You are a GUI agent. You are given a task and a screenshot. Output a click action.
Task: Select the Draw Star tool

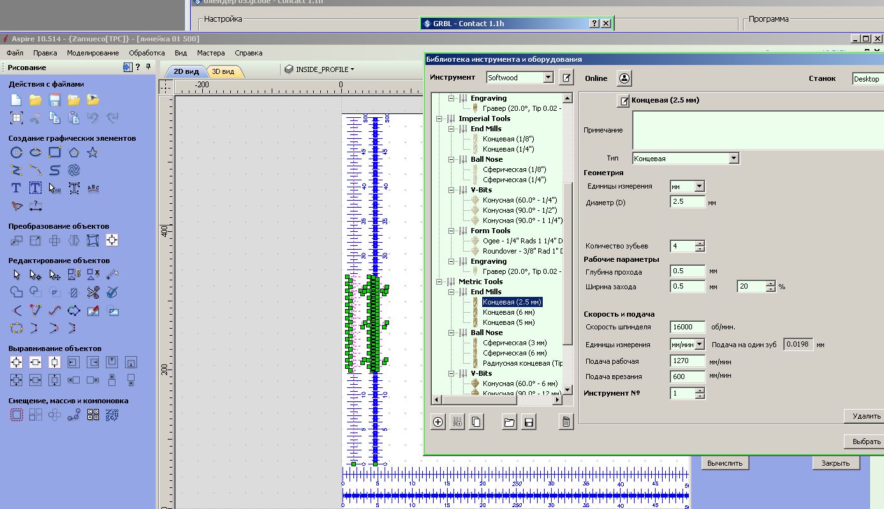93,152
